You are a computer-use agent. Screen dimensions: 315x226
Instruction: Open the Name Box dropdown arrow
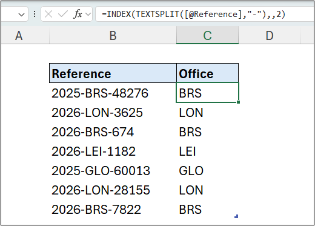(21, 15)
